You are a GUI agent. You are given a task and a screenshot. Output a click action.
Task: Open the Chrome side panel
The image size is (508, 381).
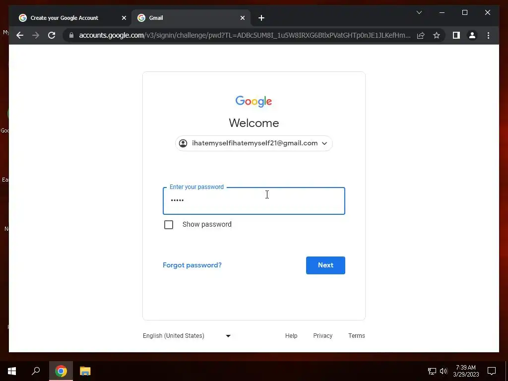pos(456,35)
